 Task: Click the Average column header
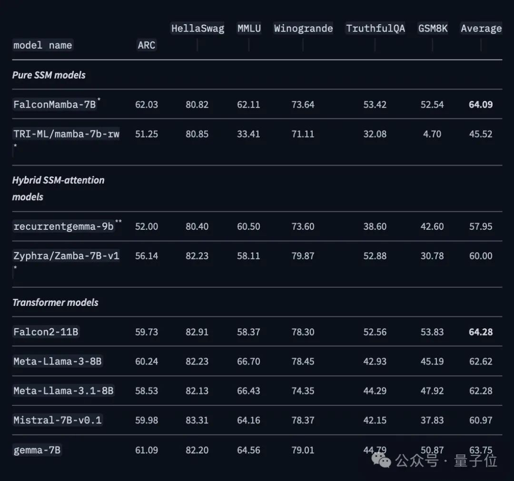[x=481, y=29]
